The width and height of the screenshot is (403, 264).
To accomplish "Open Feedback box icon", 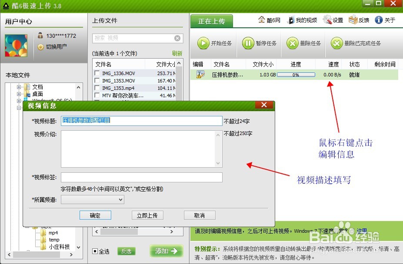I will point(353,20).
